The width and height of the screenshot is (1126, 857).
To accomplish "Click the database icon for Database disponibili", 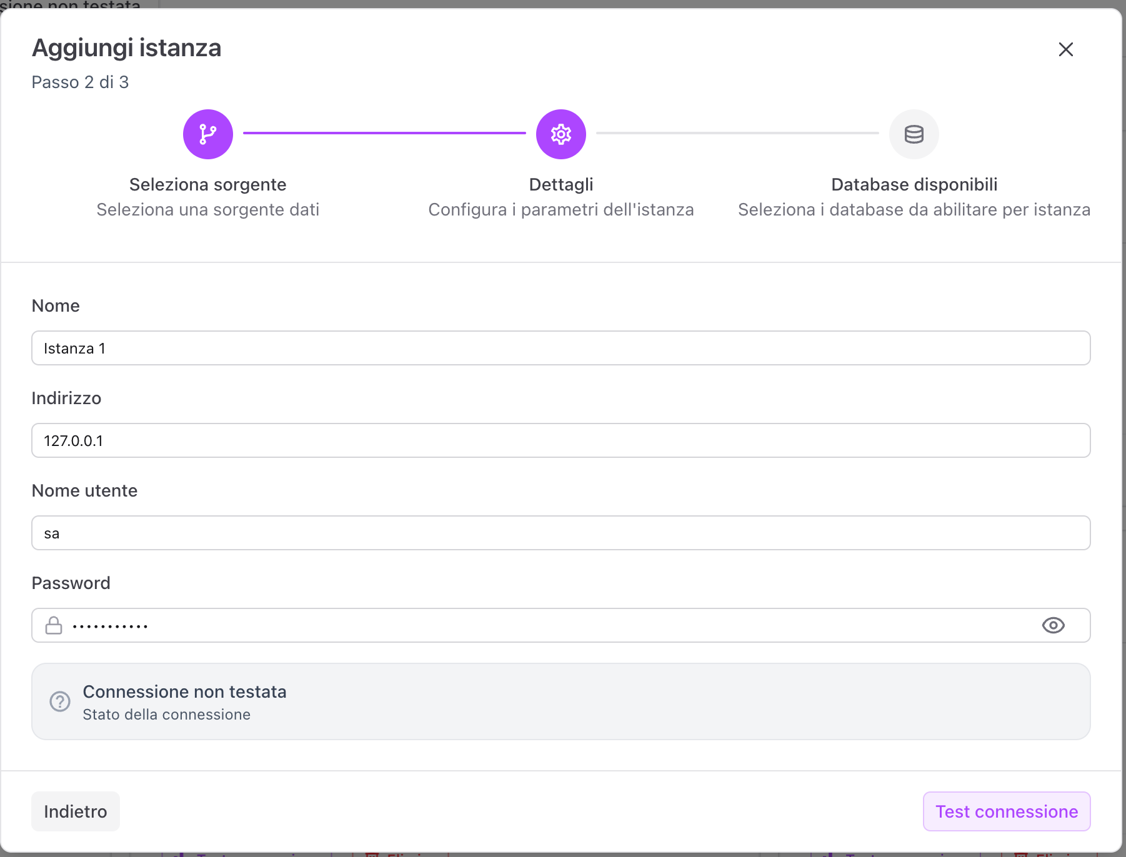I will (914, 134).
